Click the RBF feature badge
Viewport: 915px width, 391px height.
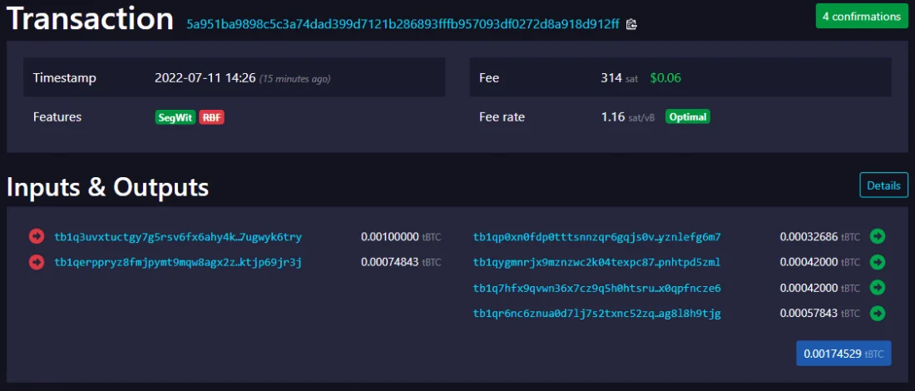coord(211,117)
